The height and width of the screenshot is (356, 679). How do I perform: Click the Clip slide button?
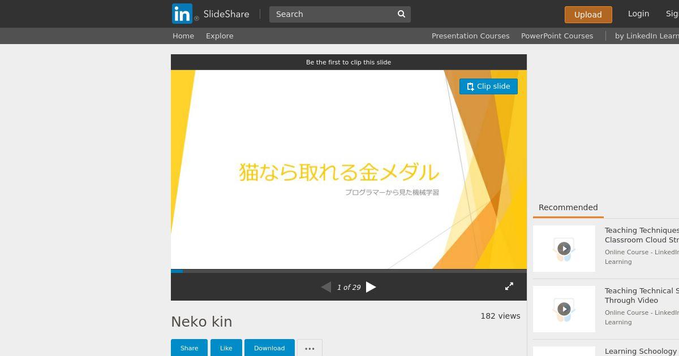click(488, 86)
